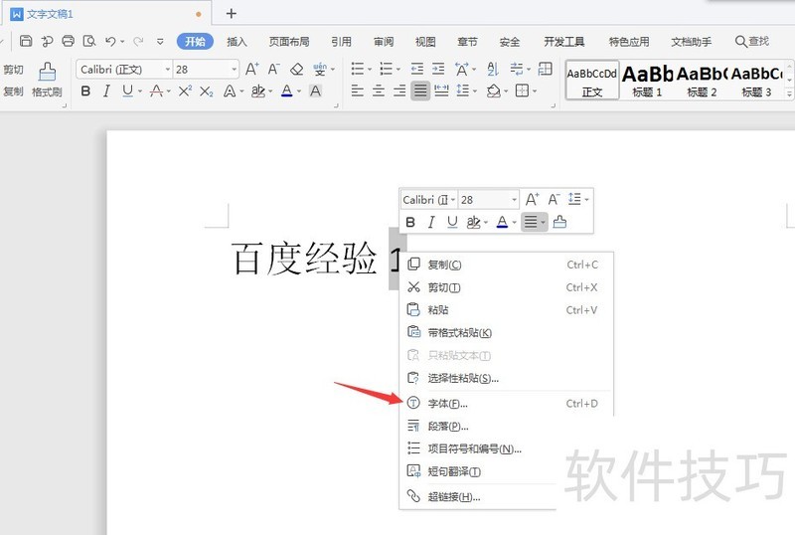Toggle bold in the ribbon
This screenshot has height=535, width=795.
pos(85,90)
